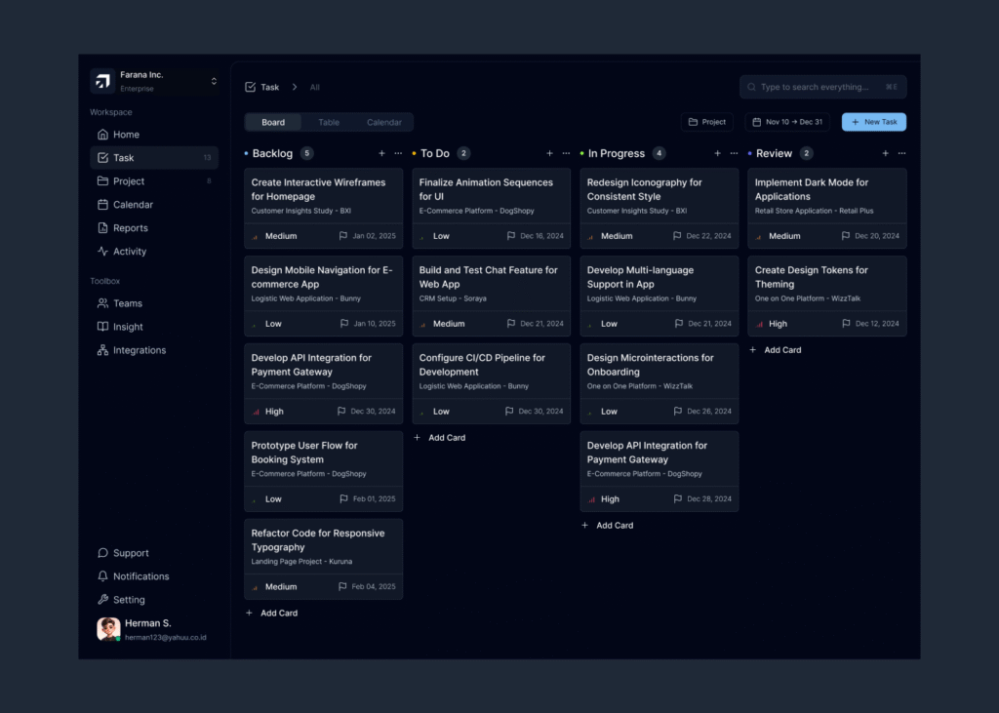Open the Integrations page
Viewport: 999px width, 713px height.
[x=139, y=350]
